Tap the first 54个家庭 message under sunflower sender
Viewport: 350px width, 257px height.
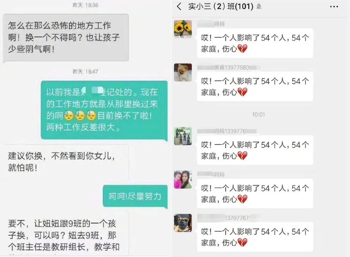(x=255, y=43)
